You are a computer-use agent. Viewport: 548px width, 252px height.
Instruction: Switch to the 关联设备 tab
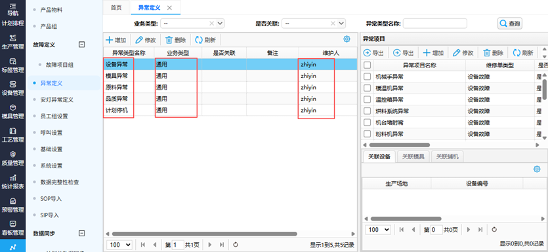[x=379, y=156]
